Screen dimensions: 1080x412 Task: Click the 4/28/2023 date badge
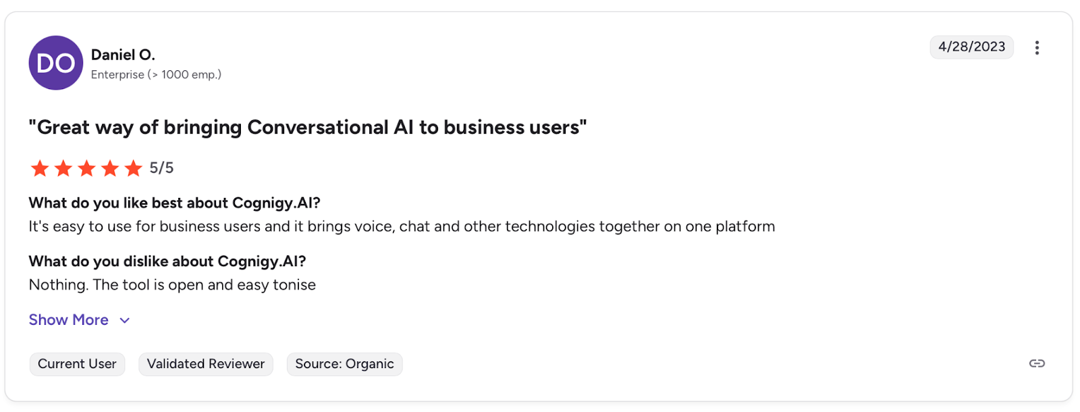[x=971, y=47]
